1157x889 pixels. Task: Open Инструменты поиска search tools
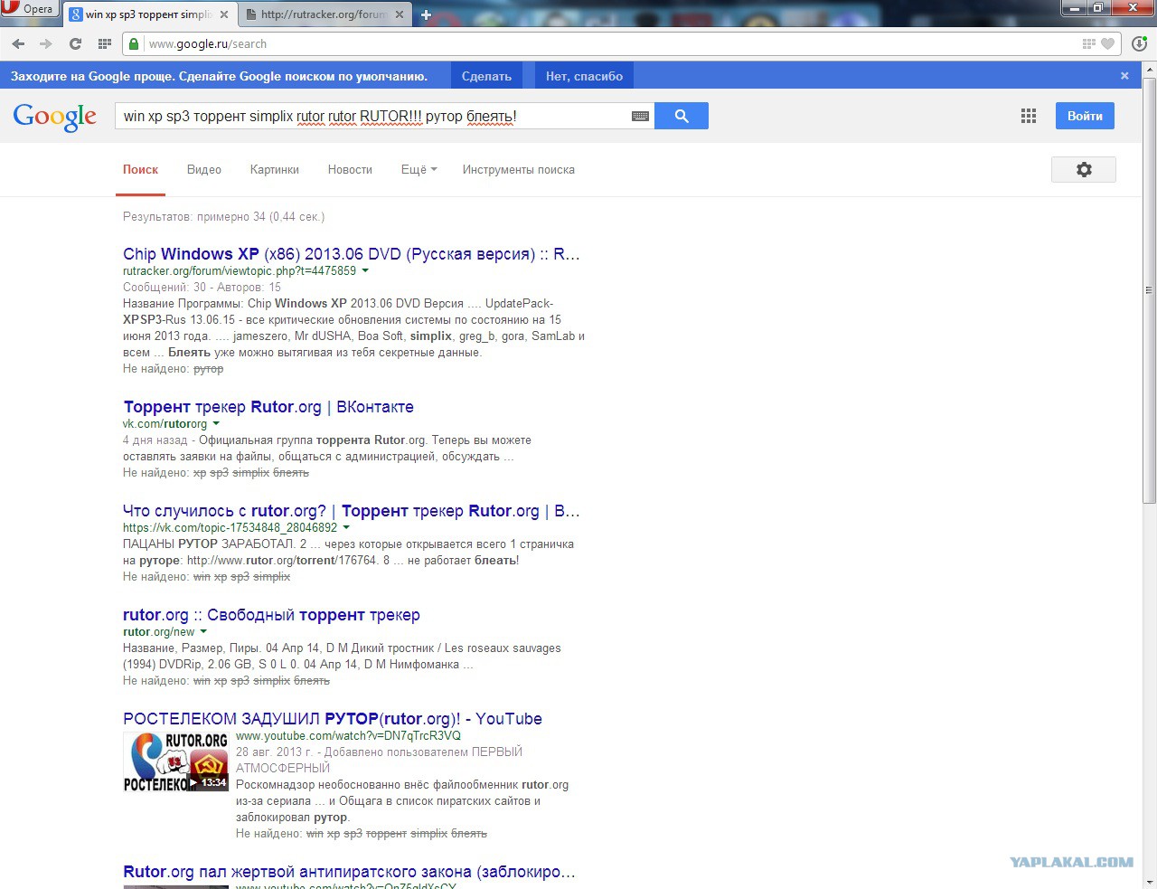519,169
